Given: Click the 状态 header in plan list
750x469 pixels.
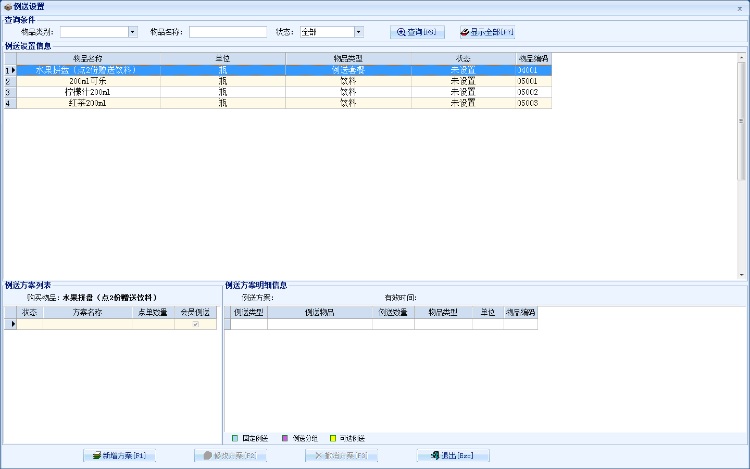Looking at the screenshot, I should coord(30,312).
